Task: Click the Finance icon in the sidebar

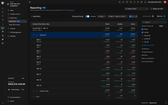Action: pos(8,29)
